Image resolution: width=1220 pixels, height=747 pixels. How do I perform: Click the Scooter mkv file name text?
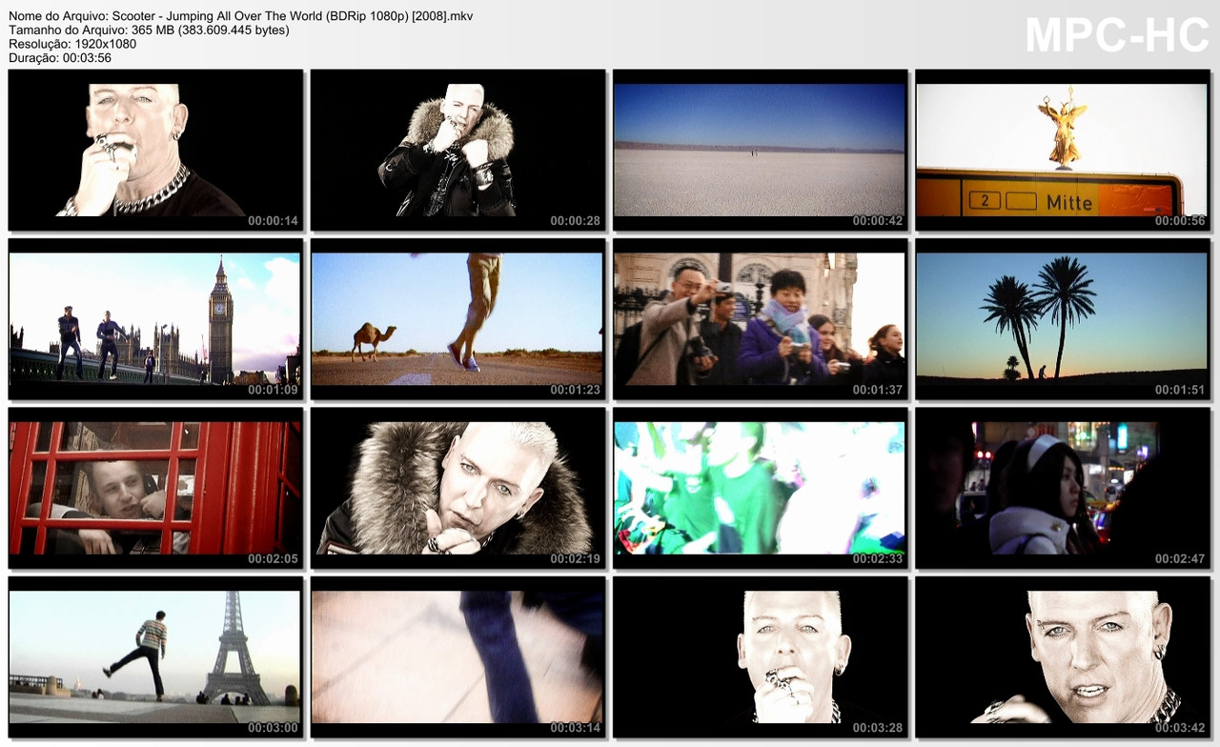(238, 15)
